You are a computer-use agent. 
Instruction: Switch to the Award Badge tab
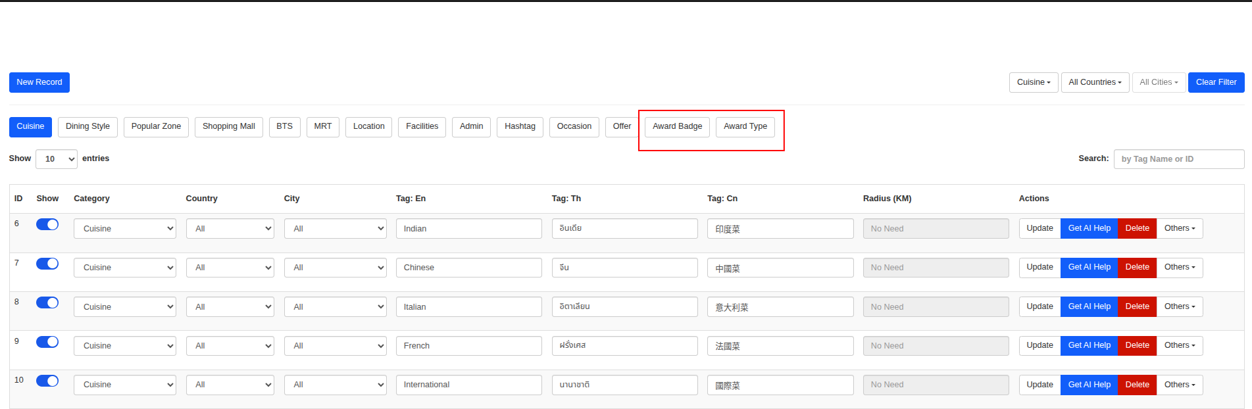(677, 126)
